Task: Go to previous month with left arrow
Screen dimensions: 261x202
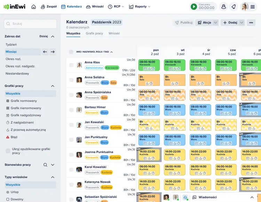Action: coord(45,52)
